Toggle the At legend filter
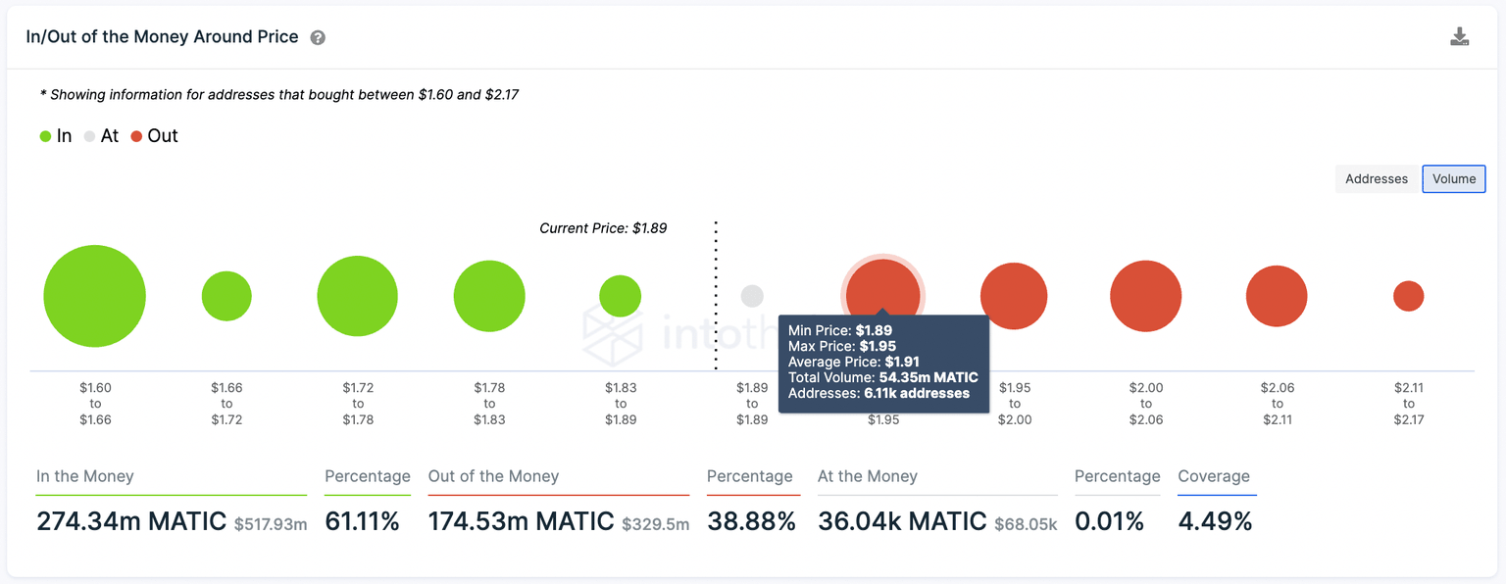The width and height of the screenshot is (1506, 584). pyautogui.click(x=102, y=136)
